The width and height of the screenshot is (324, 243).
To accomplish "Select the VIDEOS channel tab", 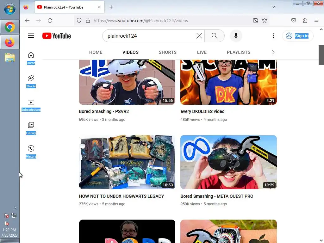I will [130, 52].
